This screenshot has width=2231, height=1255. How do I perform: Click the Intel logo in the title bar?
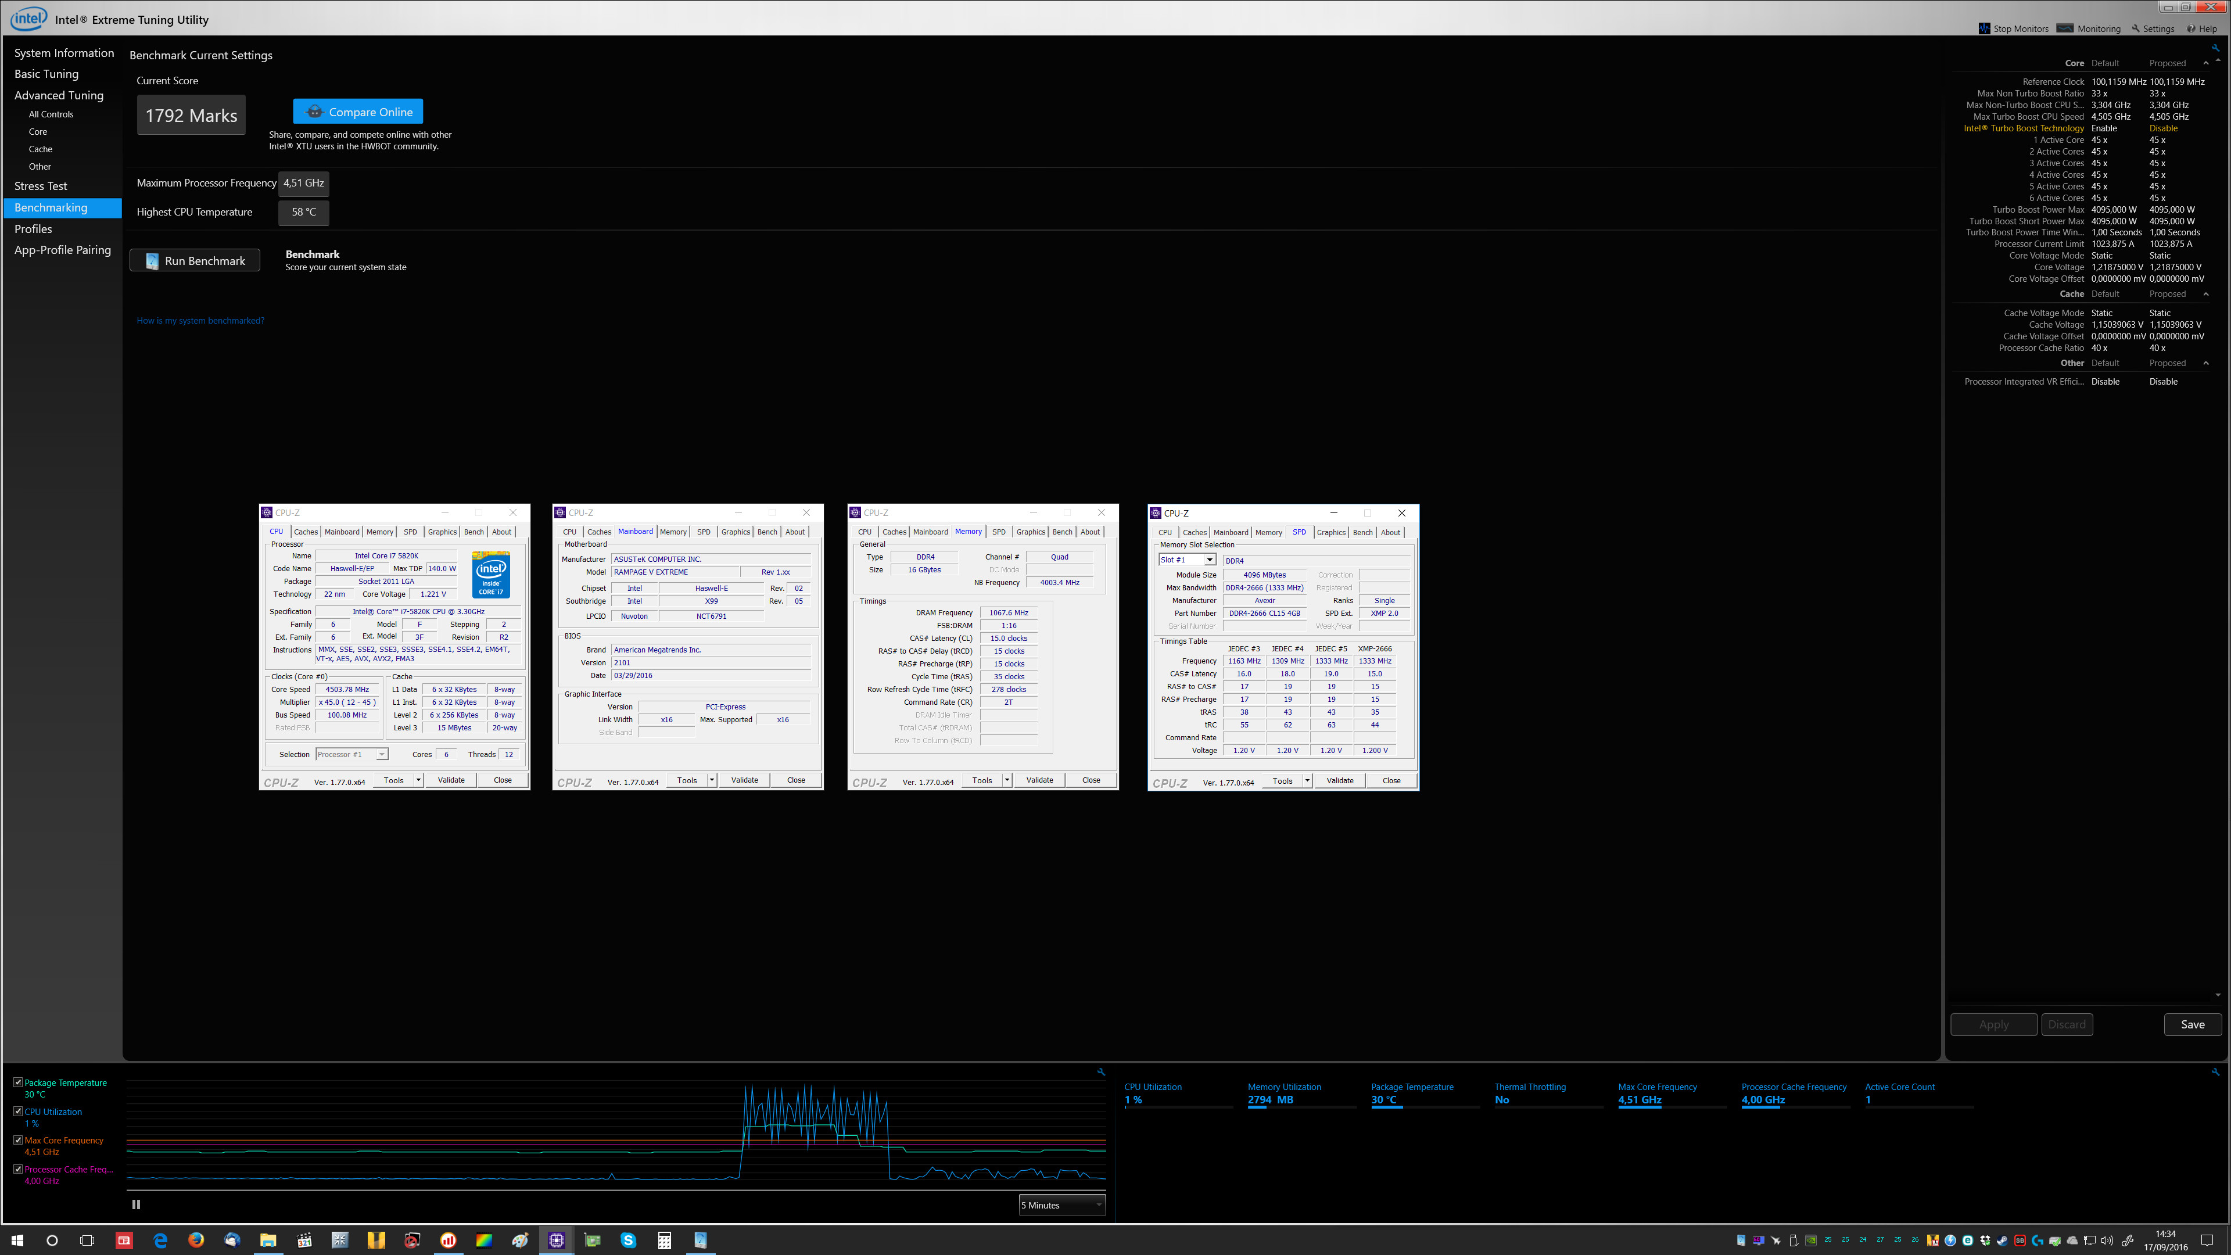28,18
